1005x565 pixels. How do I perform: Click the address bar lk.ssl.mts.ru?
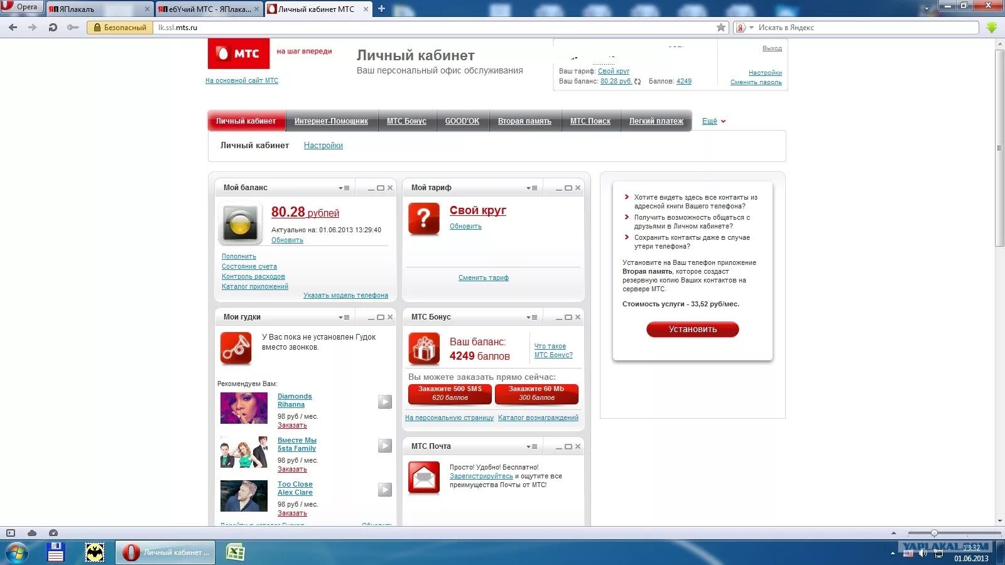433,28
